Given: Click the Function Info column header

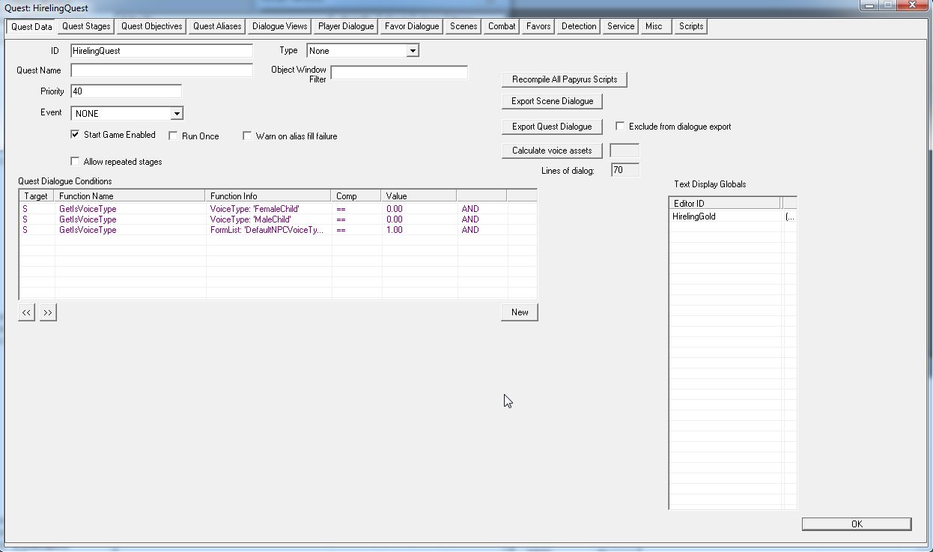Looking at the screenshot, I should click(269, 196).
